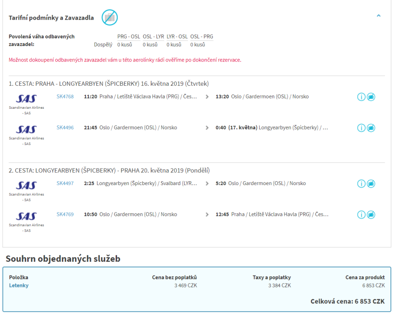Open the info icon for flight SK4769
Screen dimensions: 393x313
pyautogui.click(x=361, y=214)
